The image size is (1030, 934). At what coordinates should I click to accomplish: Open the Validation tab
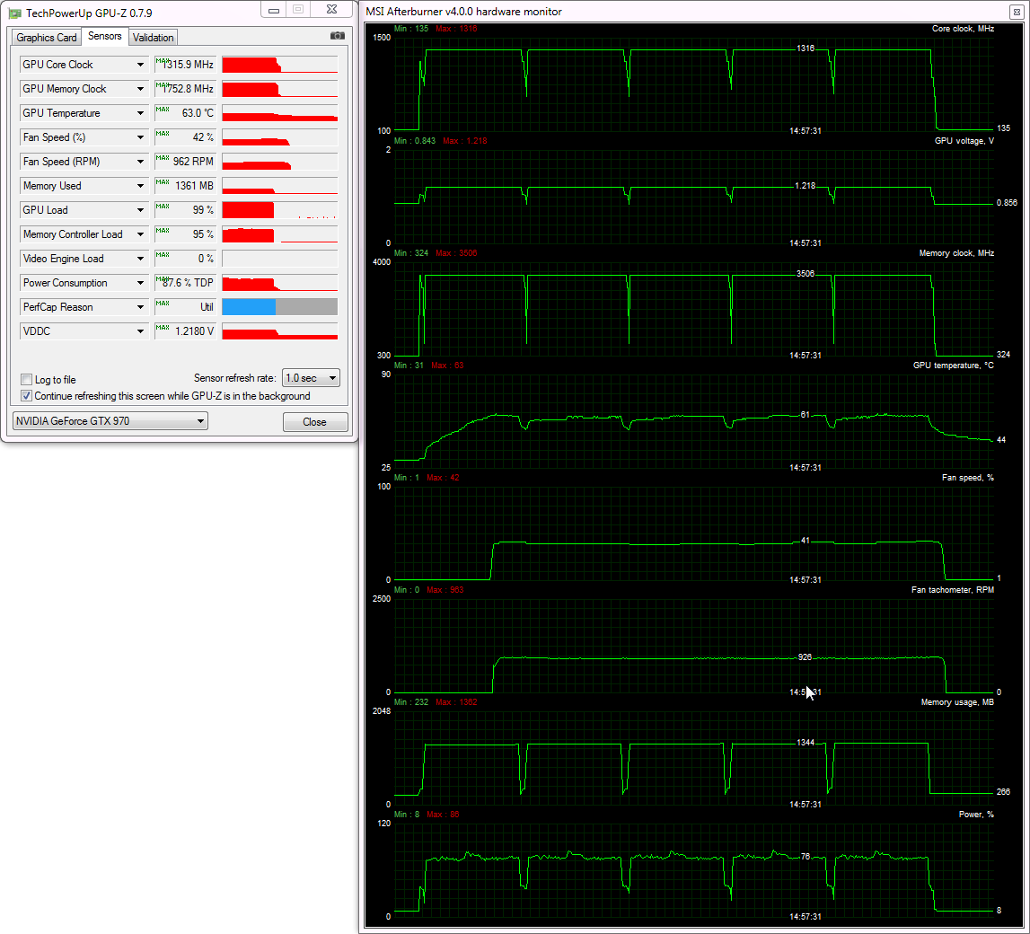(153, 38)
